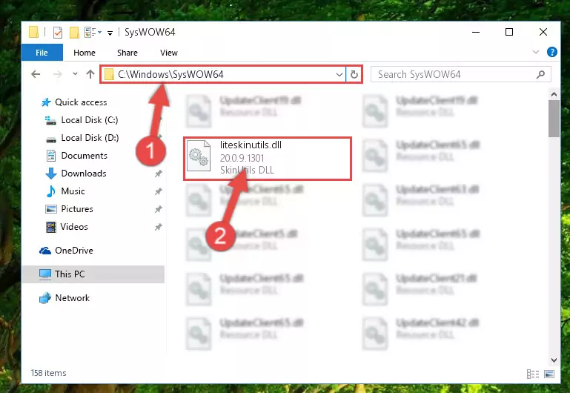The width and height of the screenshot is (570, 393).
Task: Click the Quick access star icon
Action: pos(45,102)
